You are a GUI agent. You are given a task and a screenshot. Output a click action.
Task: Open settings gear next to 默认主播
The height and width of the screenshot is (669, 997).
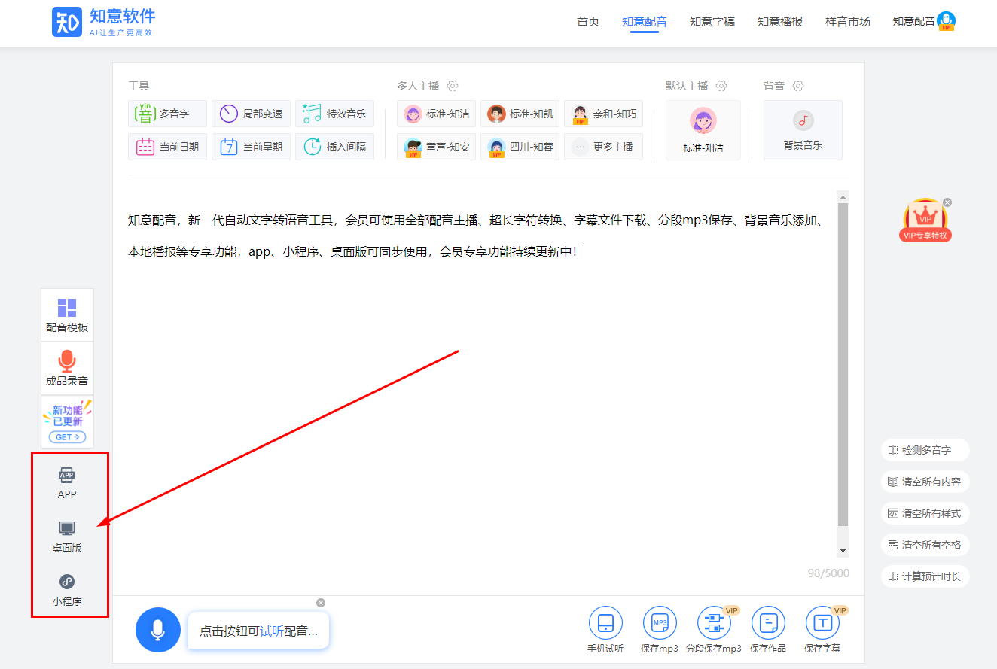[x=721, y=86]
